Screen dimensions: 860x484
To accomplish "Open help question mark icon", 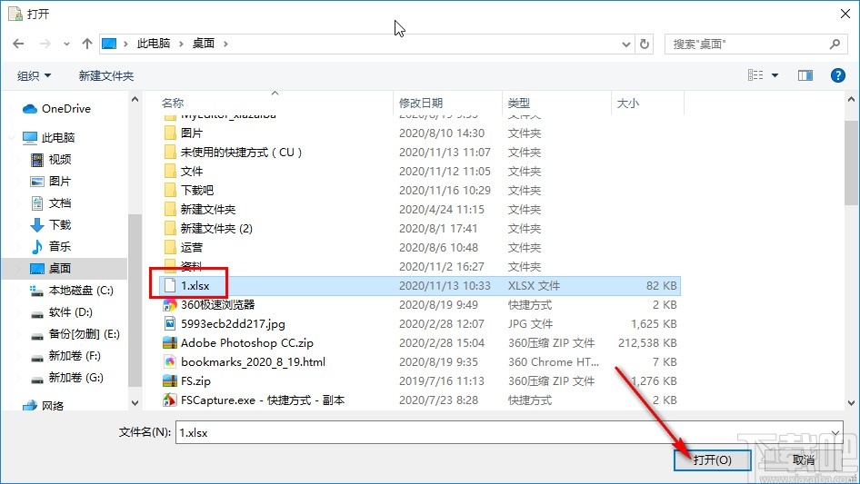I will (x=837, y=75).
